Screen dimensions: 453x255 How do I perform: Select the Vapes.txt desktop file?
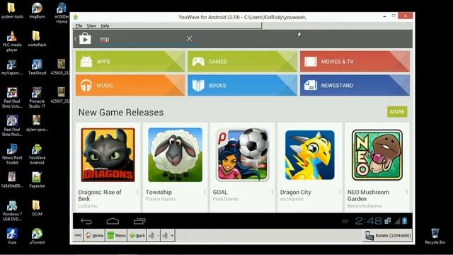[x=37, y=180]
